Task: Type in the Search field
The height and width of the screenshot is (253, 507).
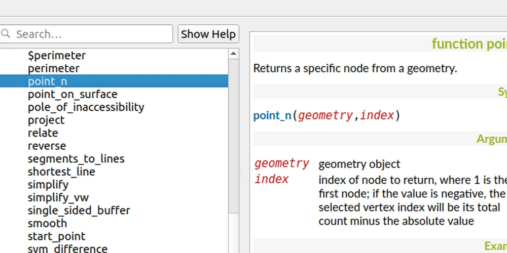Action: tap(91, 34)
